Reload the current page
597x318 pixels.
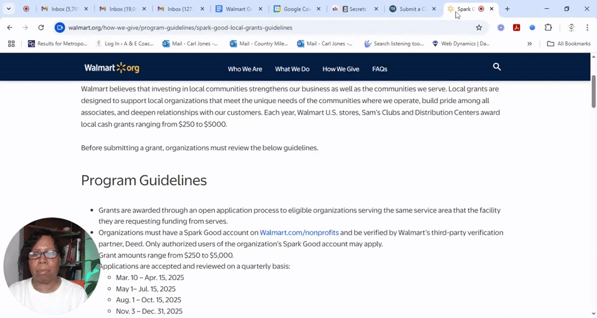coord(41,27)
